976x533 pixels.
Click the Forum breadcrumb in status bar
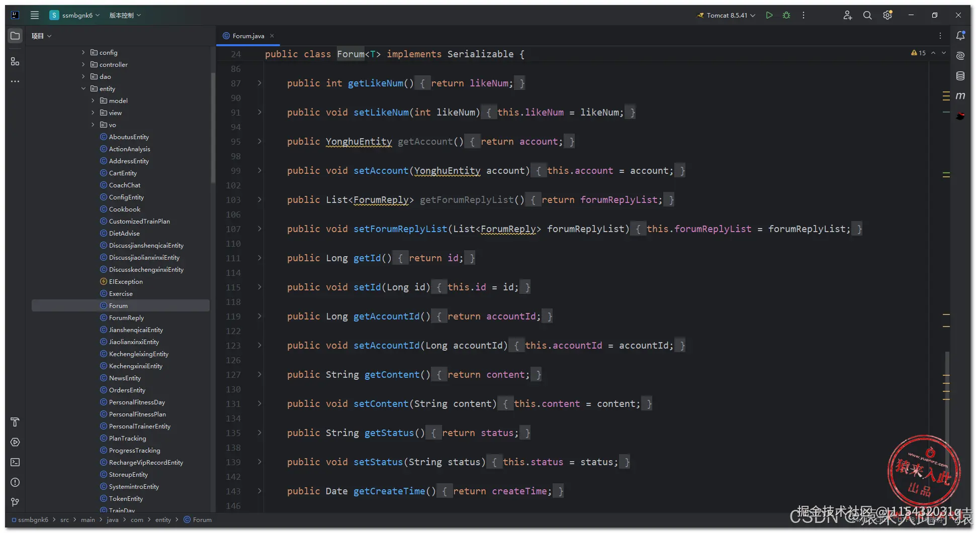198,520
